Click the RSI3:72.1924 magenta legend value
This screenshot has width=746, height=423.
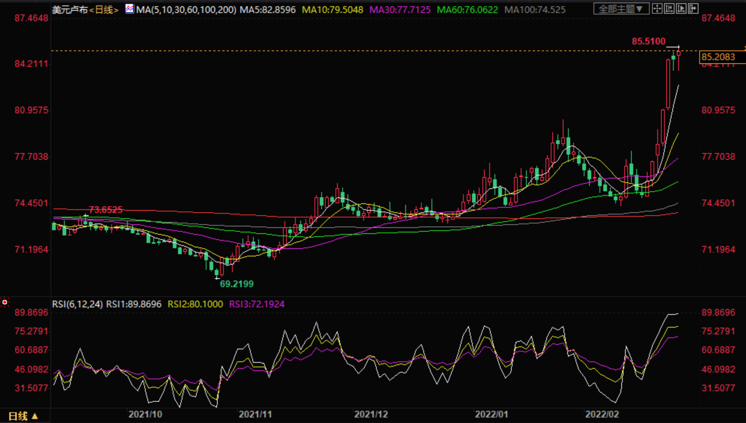point(256,304)
